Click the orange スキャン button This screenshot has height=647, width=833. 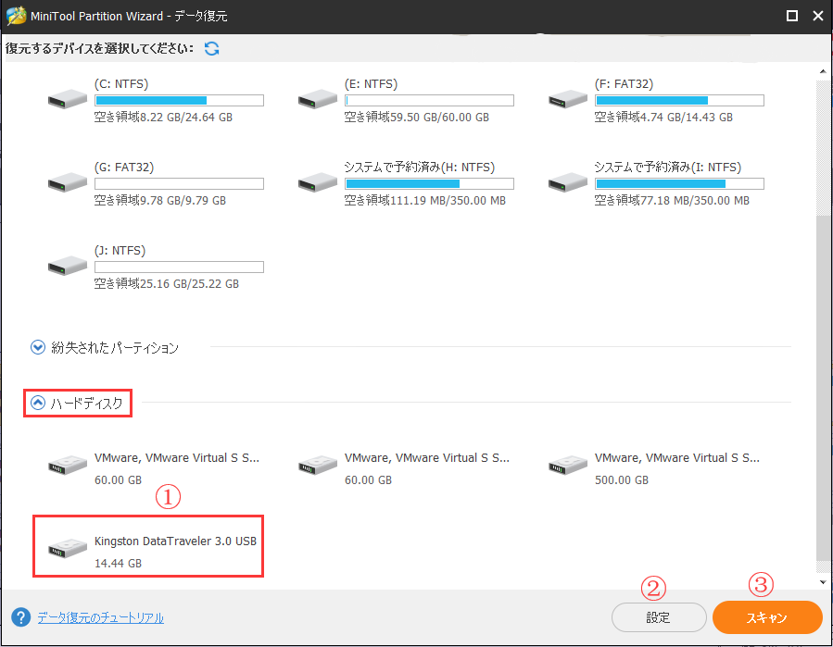[767, 617]
